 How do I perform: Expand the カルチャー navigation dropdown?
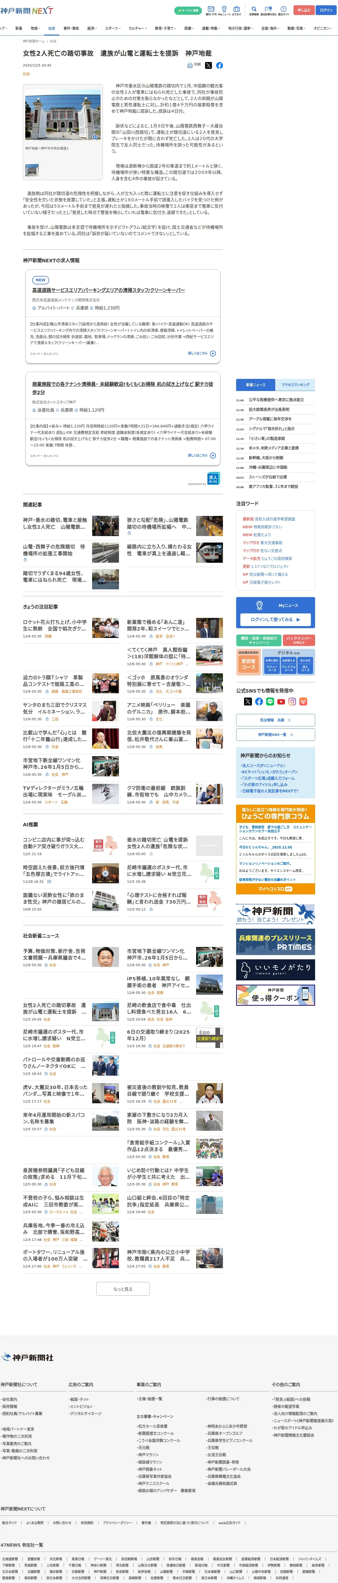pos(138,28)
